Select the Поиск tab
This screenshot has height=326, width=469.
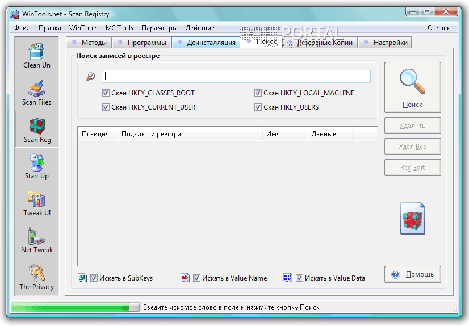(x=262, y=41)
